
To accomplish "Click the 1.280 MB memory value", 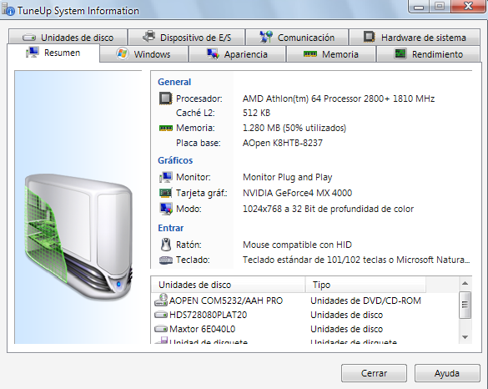I will [x=294, y=128].
